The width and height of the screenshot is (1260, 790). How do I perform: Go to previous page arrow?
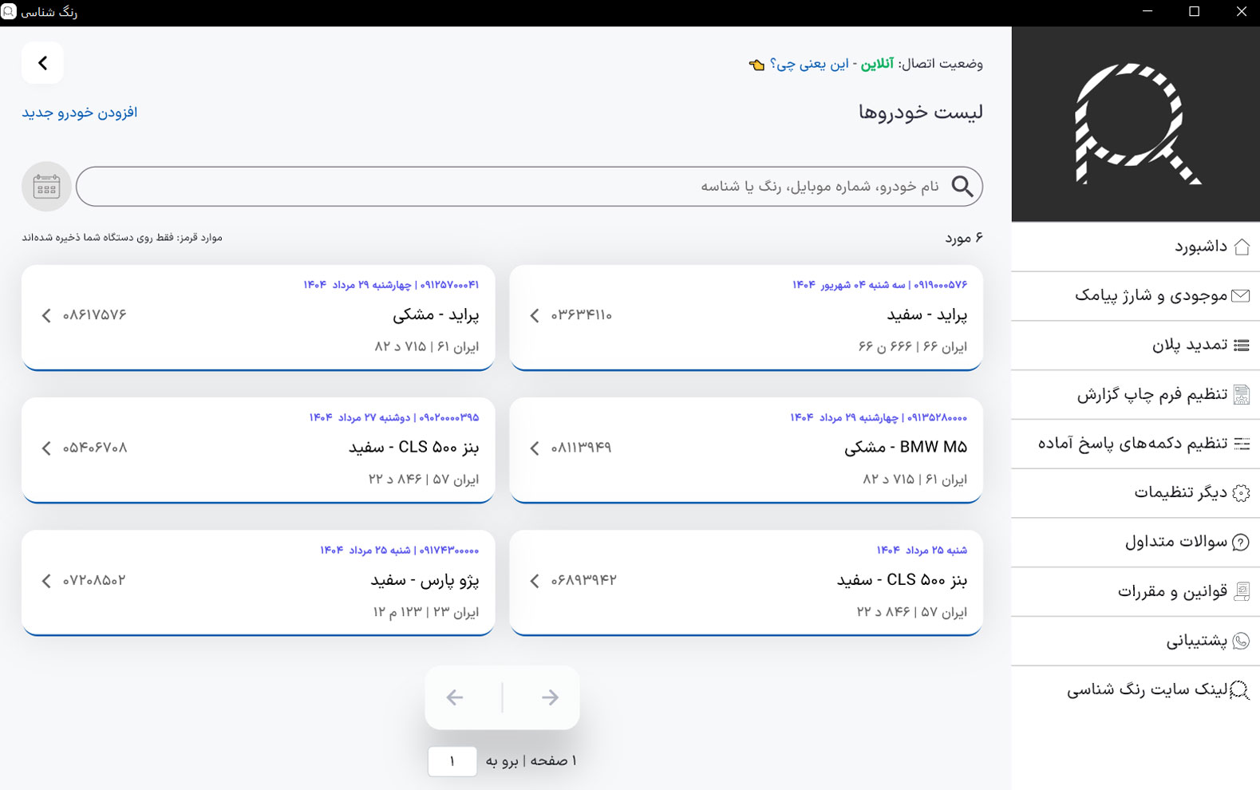[455, 697]
